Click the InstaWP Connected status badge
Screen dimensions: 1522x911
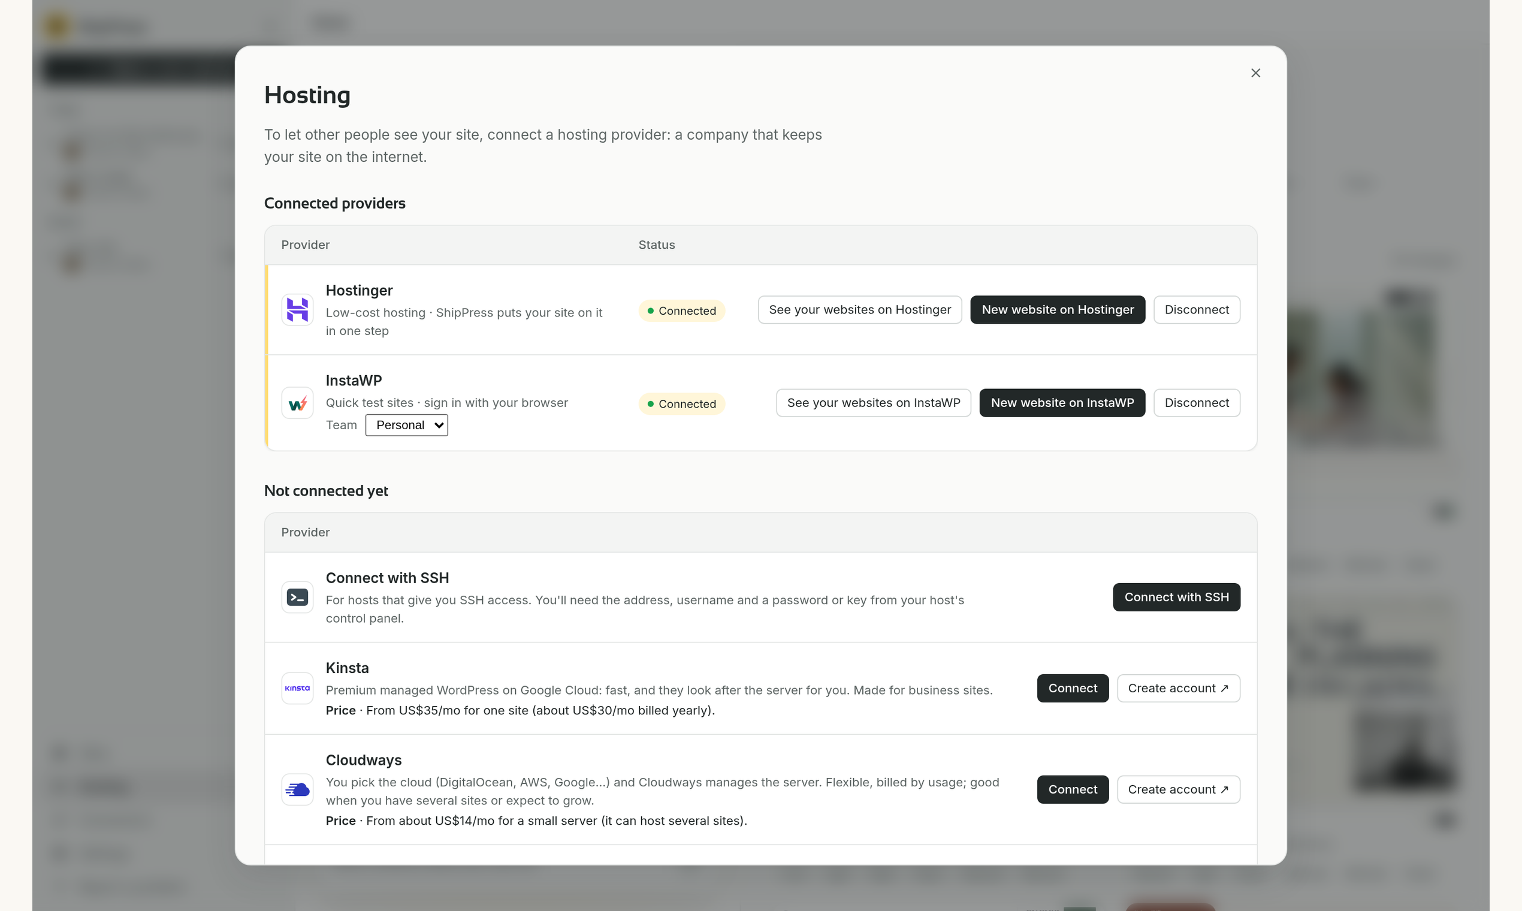click(x=681, y=404)
